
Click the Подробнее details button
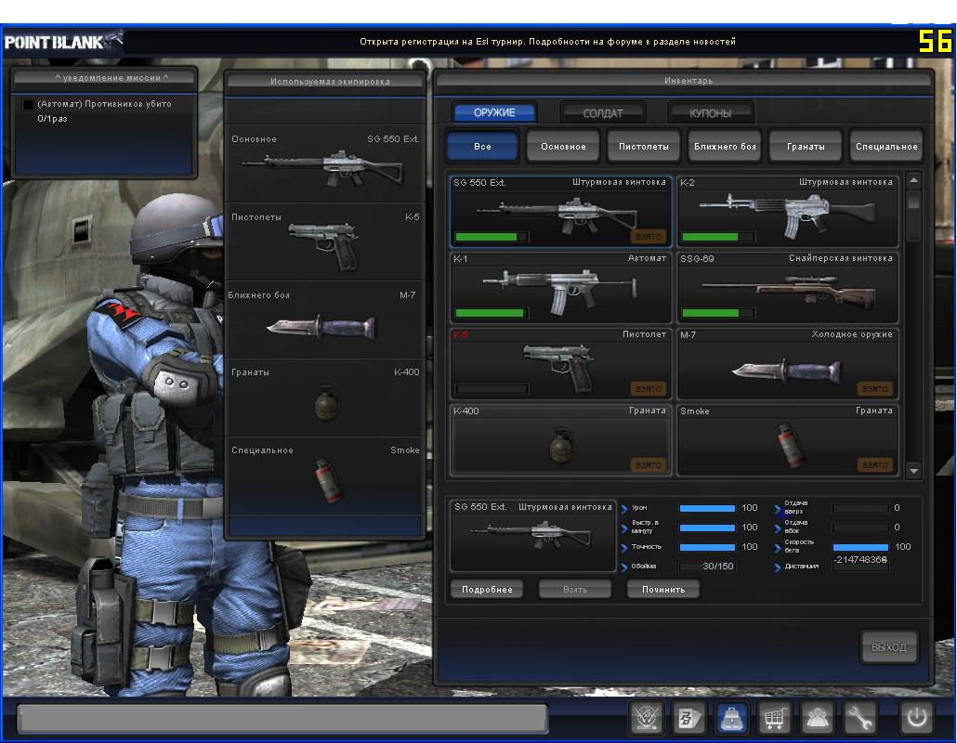pyautogui.click(x=487, y=590)
